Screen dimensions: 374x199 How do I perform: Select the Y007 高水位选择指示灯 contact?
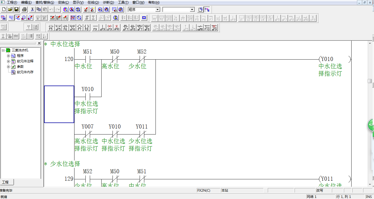pyautogui.click(x=88, y=134)
